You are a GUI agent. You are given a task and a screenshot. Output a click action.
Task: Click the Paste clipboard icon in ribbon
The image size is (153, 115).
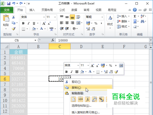(6, 18)
